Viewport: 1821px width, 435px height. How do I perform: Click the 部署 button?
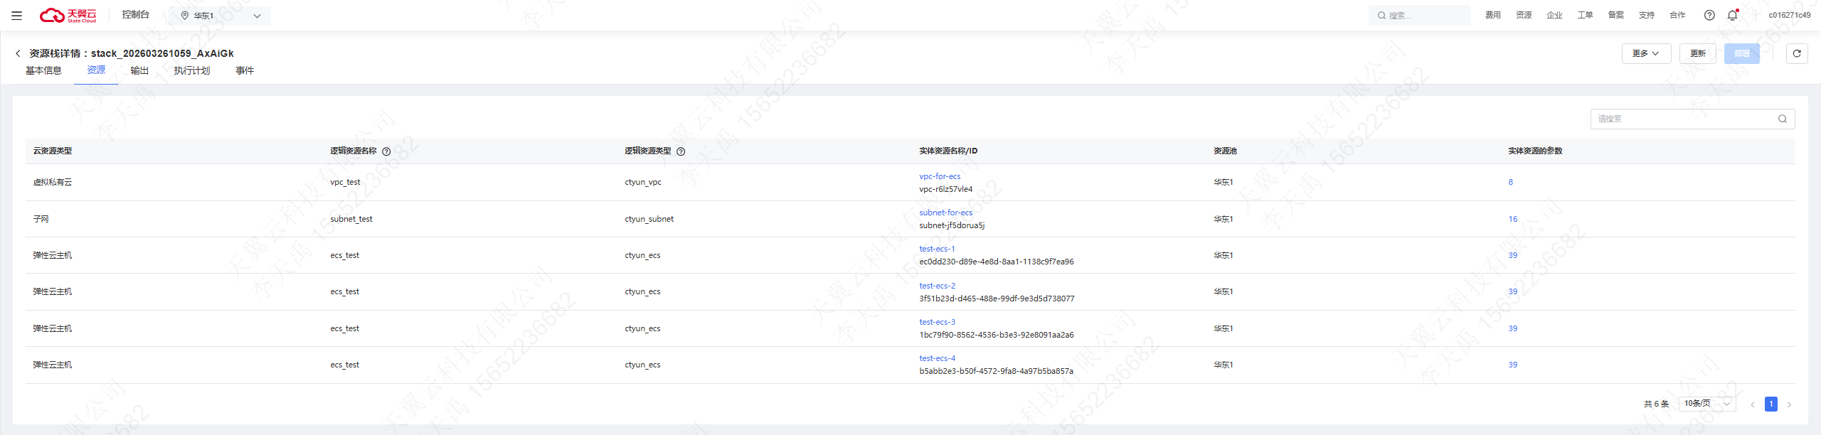(1742, 53)
